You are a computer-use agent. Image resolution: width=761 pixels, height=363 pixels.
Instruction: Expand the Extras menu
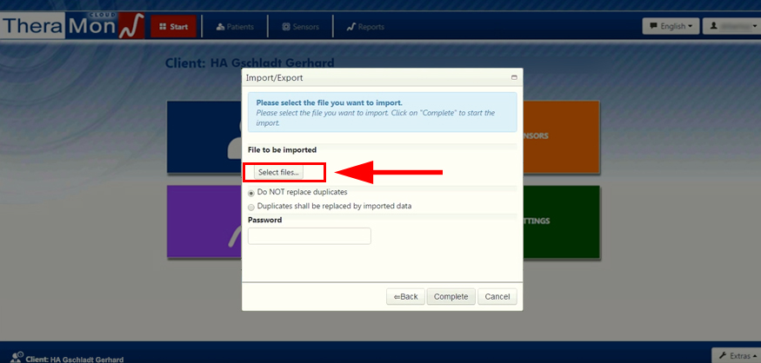coord(736,356)
